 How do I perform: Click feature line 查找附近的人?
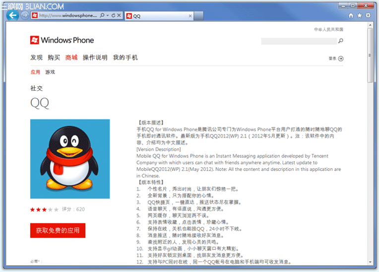point(178,242)
